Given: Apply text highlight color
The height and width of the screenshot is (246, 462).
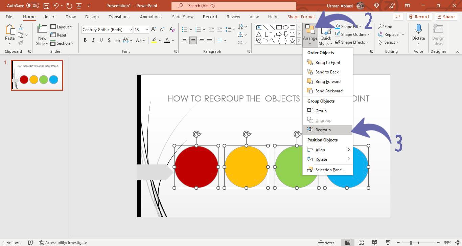Looking at the screenshot, I should 154,40.
